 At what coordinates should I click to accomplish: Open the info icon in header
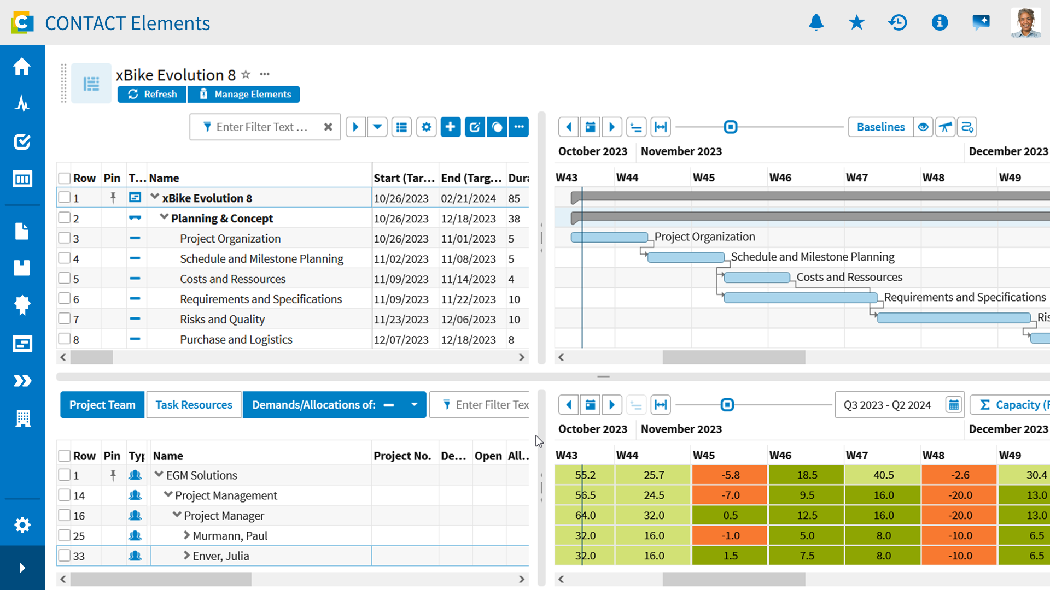(x=940, y=22)
